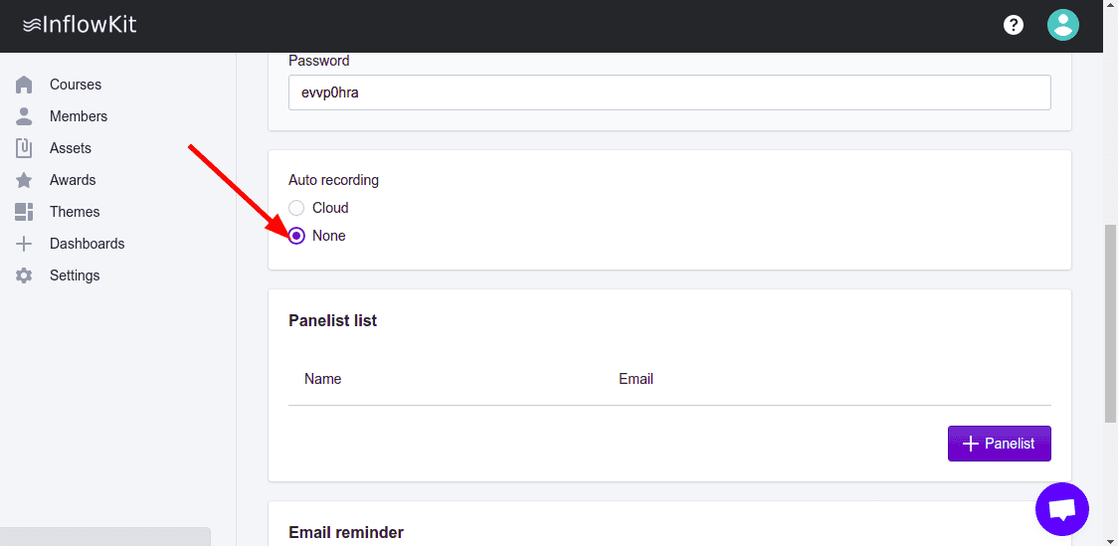This screenshot has height=546, width=1118.
Task: Click the page vertical scrollbar
Action: click(x=1110, y=323)
